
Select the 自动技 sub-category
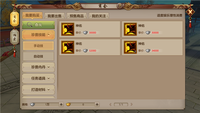[38, 56]
